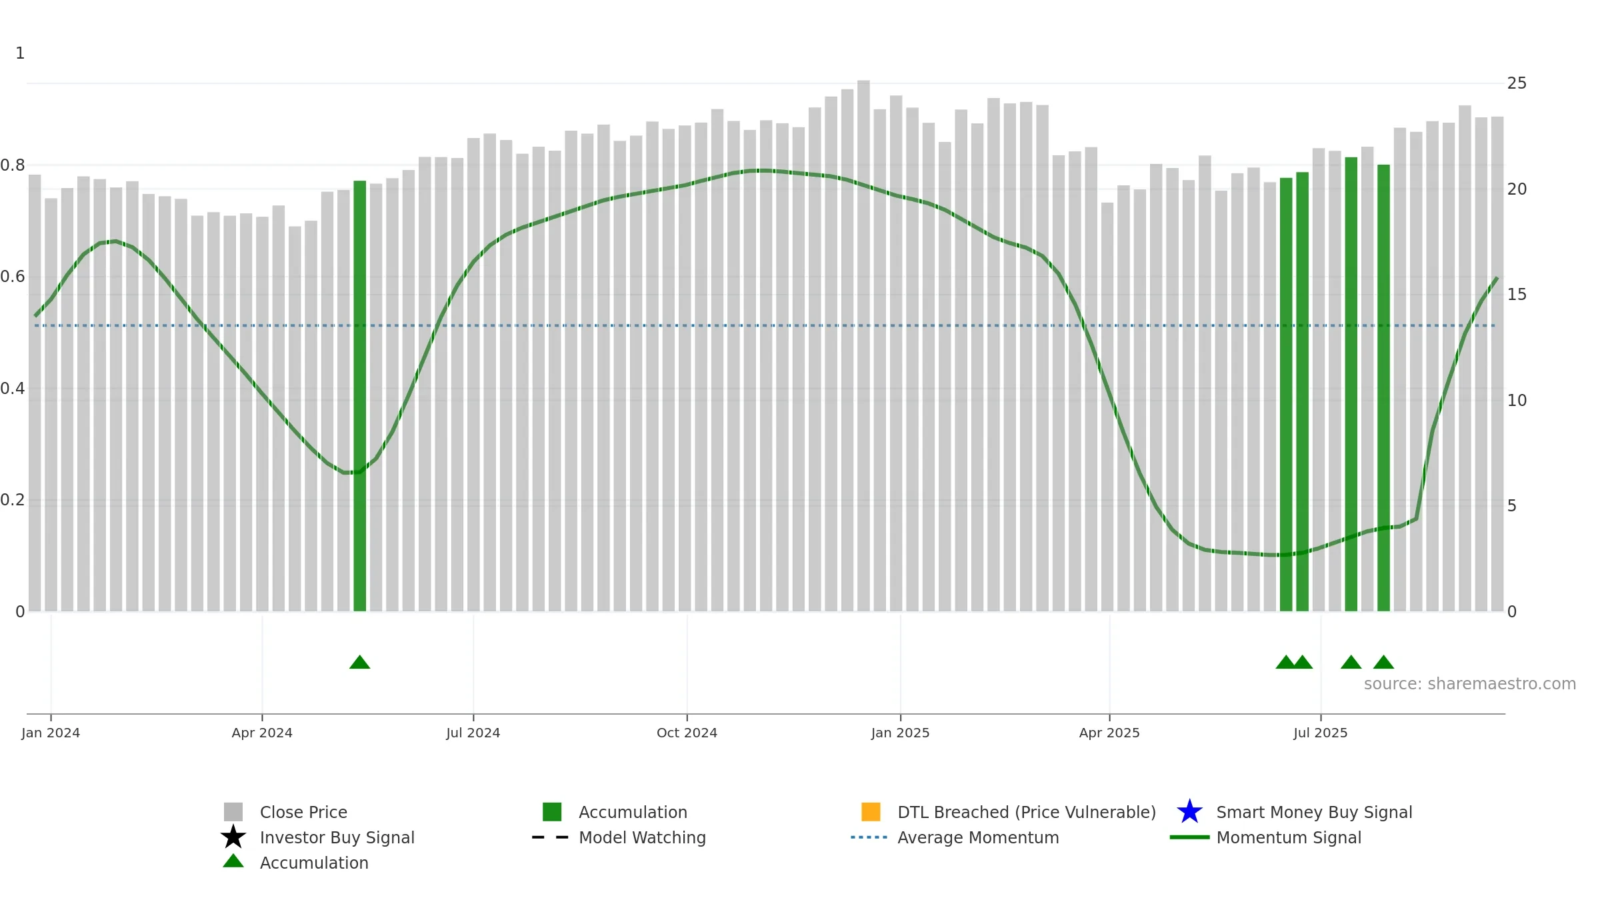This screenshot has width=1600, height=900.
Task: Click accumulation triangle marker near May 2024
Action: 360,662
